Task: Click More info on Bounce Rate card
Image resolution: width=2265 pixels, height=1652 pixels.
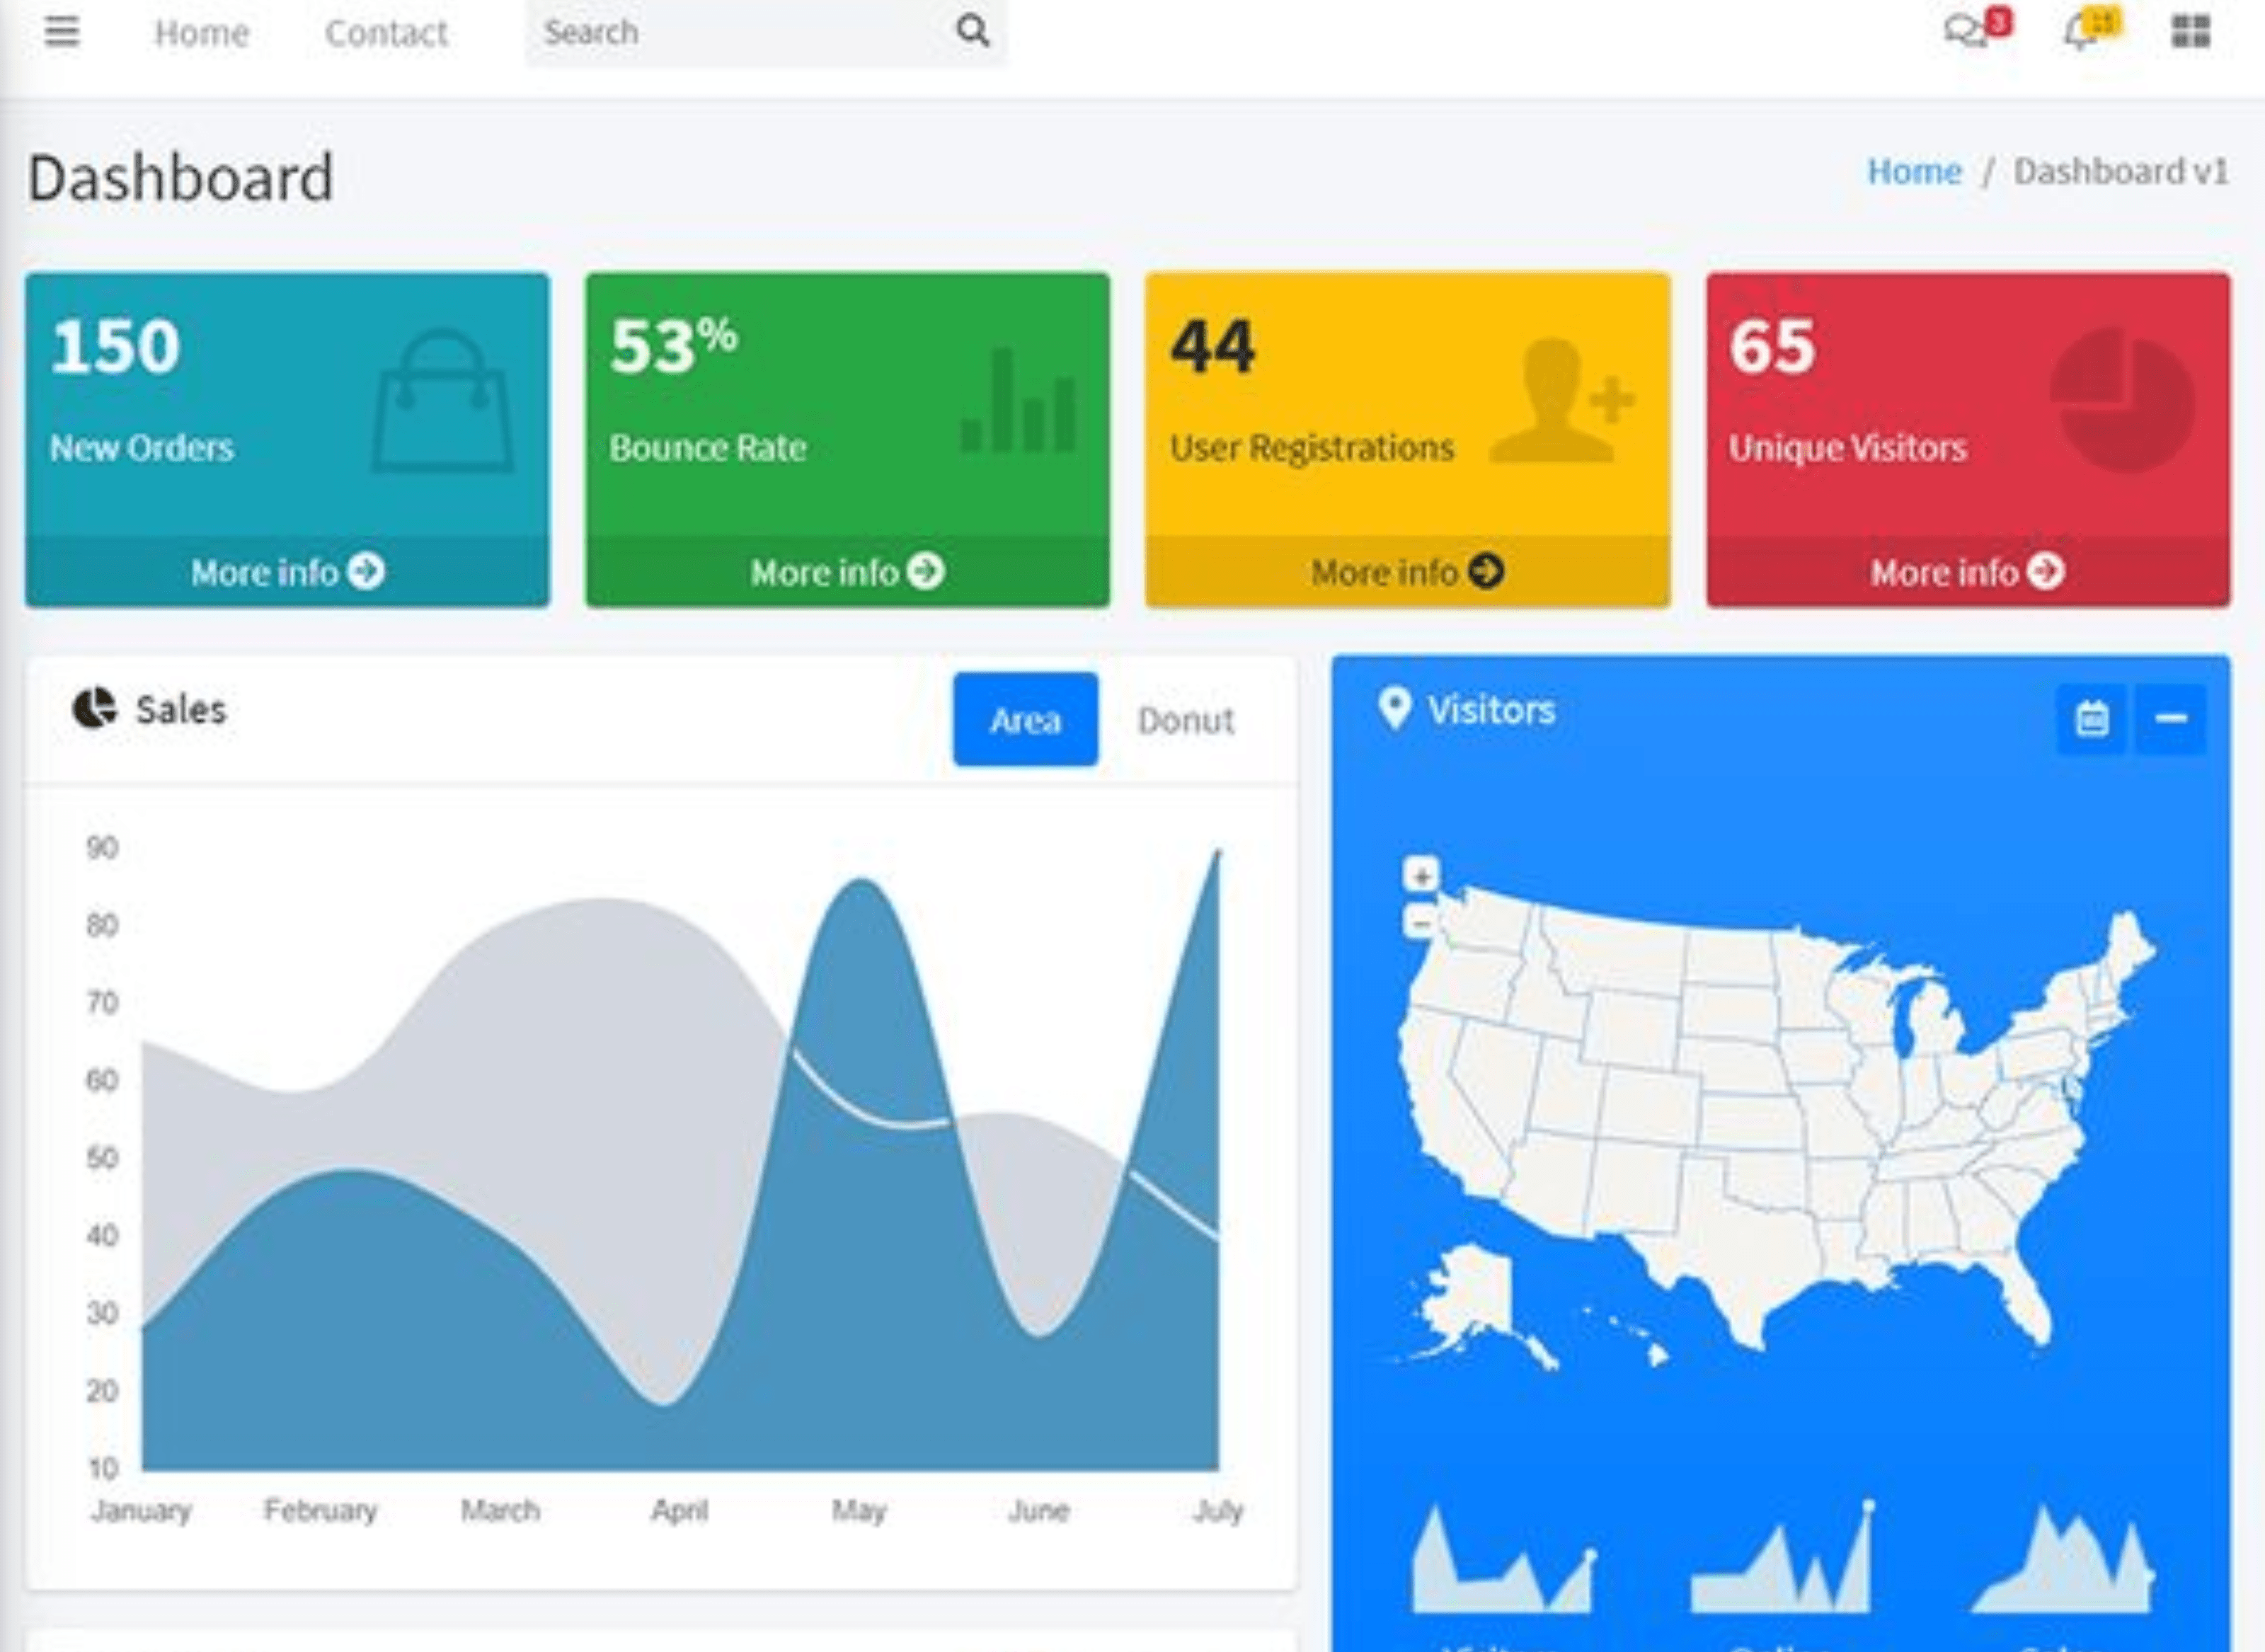Action: [x=847, y=572]
